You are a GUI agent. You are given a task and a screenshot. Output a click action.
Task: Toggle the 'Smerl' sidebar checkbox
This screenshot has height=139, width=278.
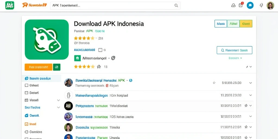click(x=26, y=93)
